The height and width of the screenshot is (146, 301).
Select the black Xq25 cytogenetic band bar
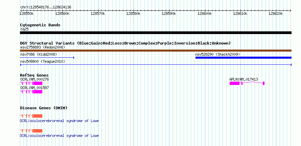click(156, 33)
